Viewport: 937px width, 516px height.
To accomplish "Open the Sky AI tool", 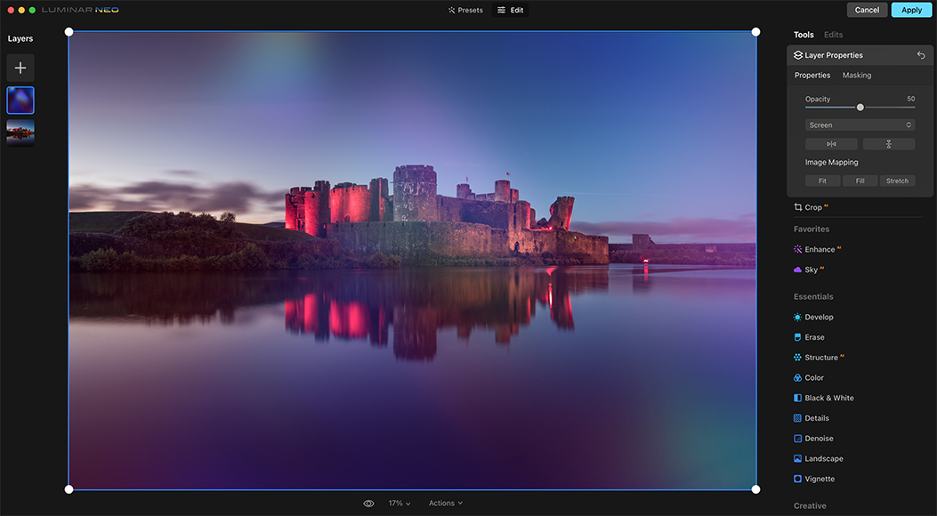I will (808, 270).
